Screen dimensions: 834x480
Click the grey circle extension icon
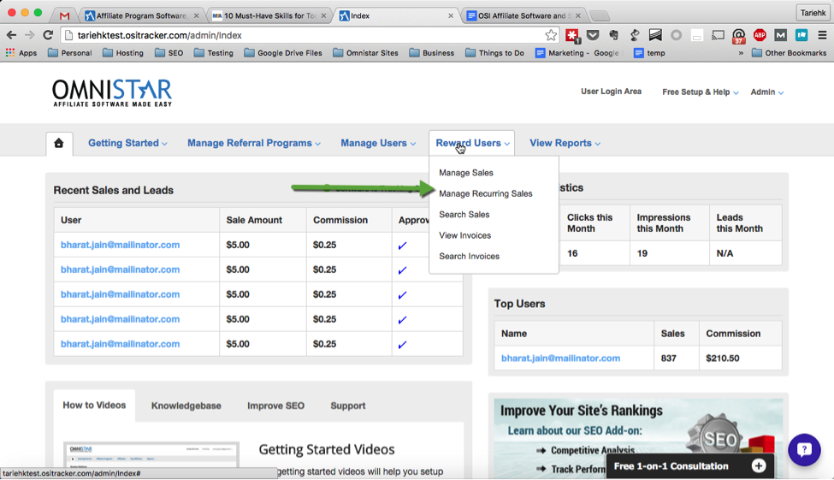point(676,35)
